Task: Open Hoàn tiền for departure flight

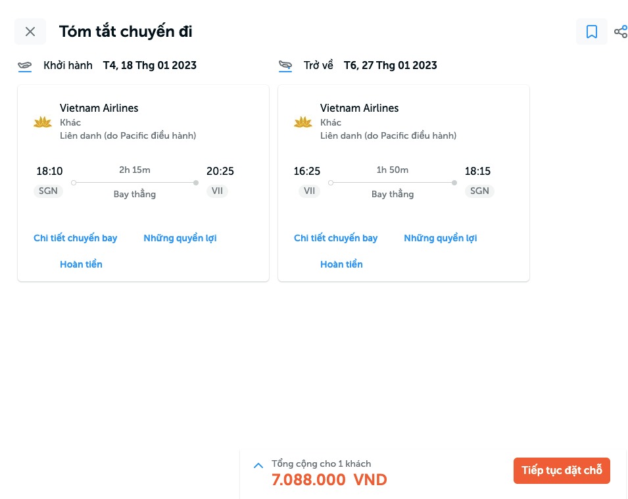Action: [x=81, y=264]
